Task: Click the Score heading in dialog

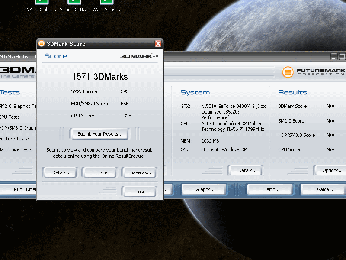Action: pyautogui.click(x=56, y=56)
